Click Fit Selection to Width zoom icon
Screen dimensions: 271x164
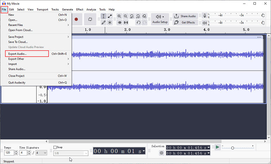[x=132, y=16]
